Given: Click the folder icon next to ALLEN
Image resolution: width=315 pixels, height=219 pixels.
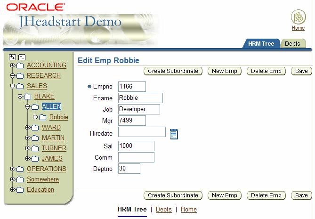Looking at the screenshot, I should tap(35, 107).
